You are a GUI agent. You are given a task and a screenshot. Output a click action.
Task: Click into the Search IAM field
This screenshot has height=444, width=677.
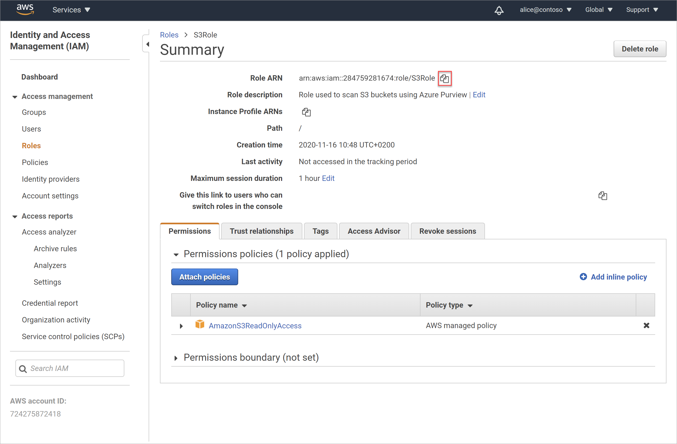click(x=75, y=369)
